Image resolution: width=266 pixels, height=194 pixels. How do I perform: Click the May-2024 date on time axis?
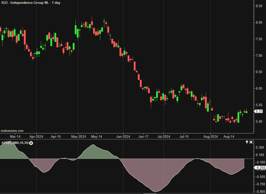pos(78,137)
